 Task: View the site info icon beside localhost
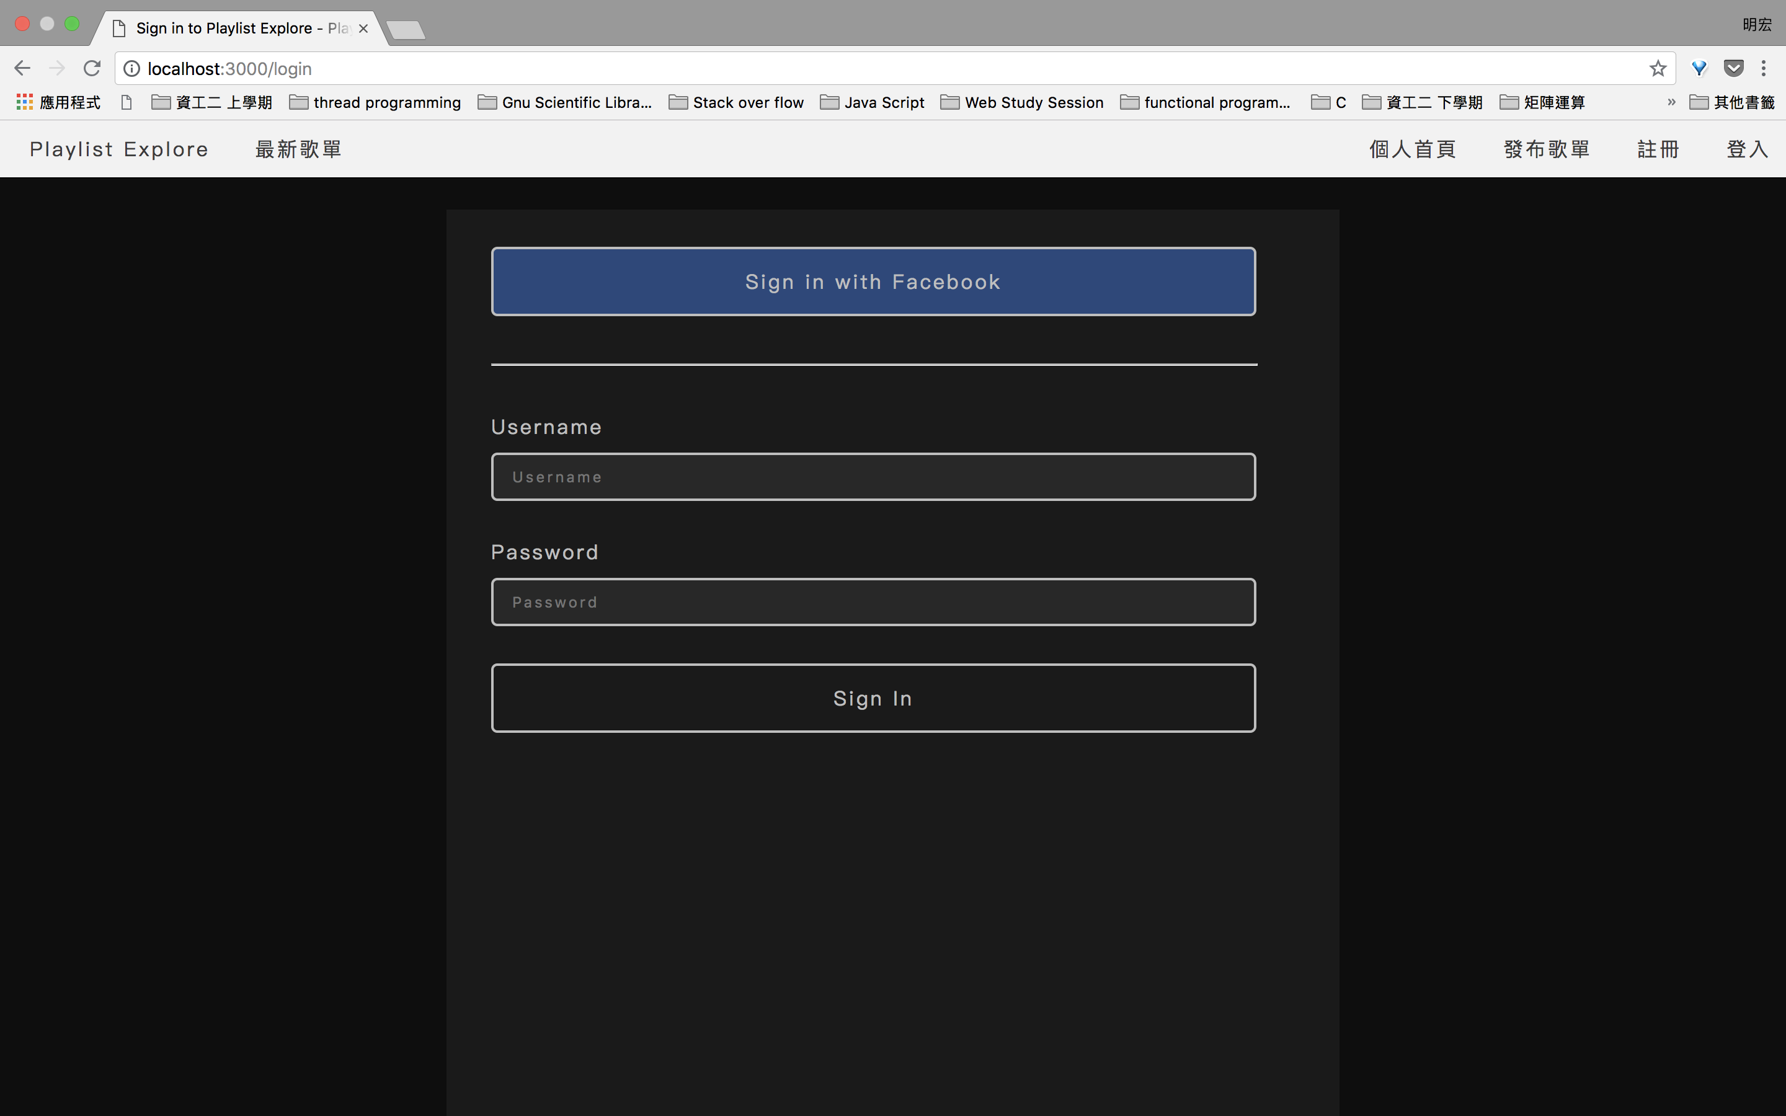pyautogui.click(x=131, y=69)
